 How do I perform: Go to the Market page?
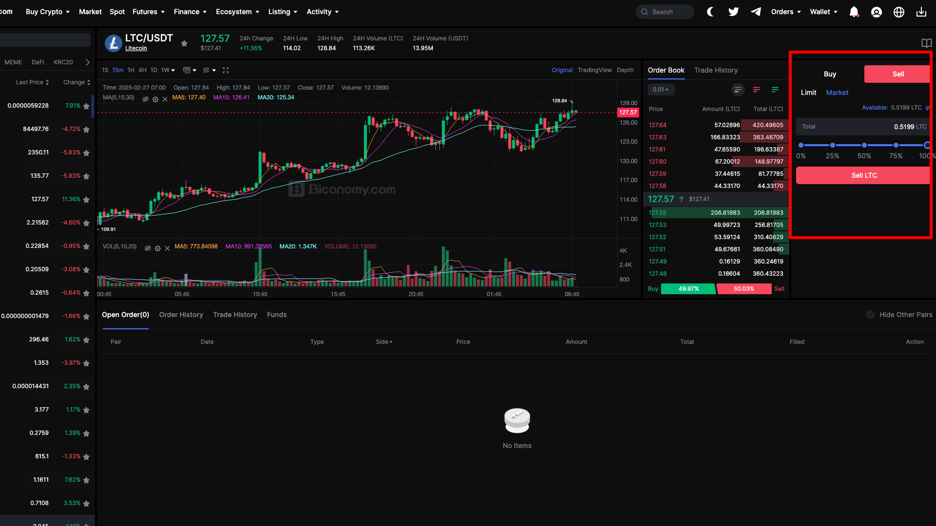[x=90, y=12]
